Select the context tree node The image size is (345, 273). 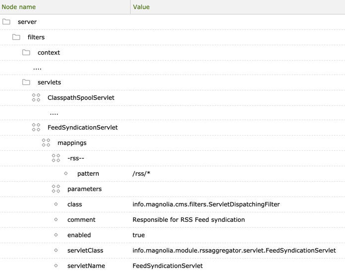(49, 53)
